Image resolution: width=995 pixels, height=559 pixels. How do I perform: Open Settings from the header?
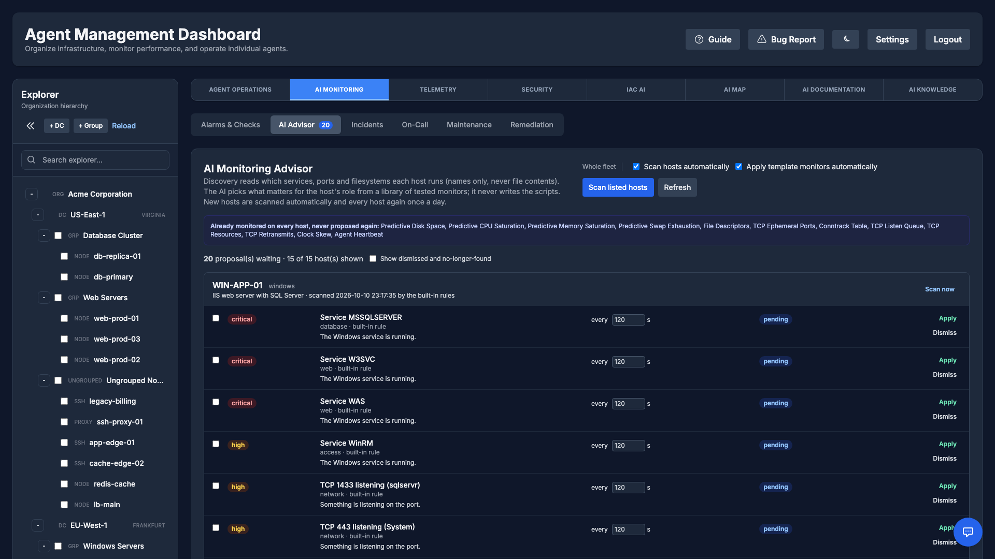pyautogui.click(x=892, y=39)
